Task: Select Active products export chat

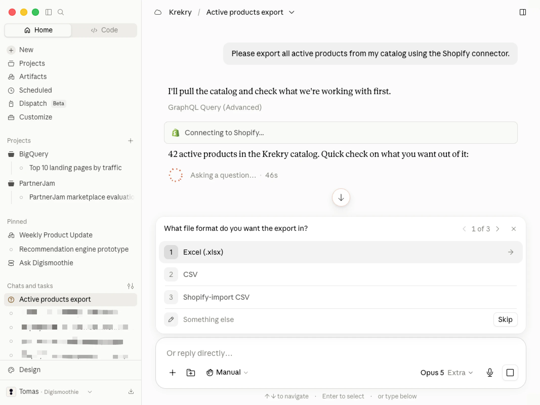Action: 71,299
